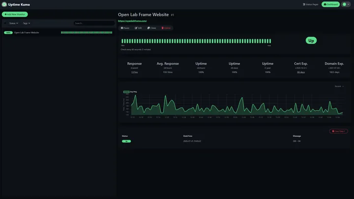Edit the monitor
The height and width of the screenshot is (199, 354).
(138, 28)
